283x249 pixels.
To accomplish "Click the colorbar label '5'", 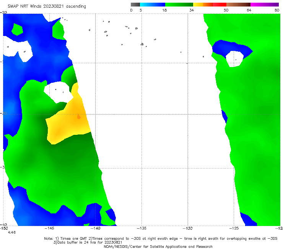I will point(141,10).
